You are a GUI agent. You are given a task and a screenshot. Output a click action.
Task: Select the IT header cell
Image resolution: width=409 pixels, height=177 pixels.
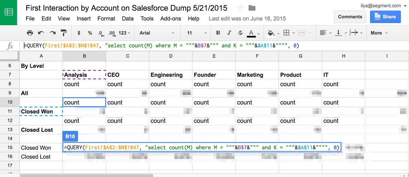pos(344,75)
